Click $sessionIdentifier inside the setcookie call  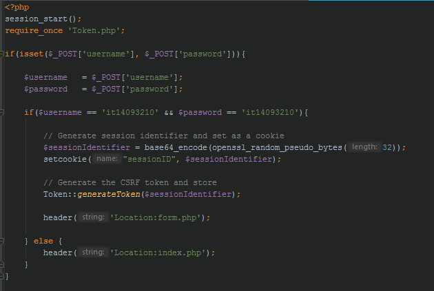coord(229,159)
